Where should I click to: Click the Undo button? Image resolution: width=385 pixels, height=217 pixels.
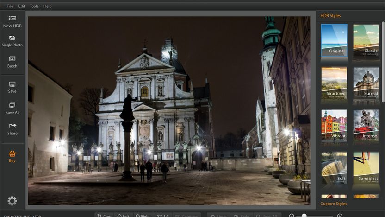point(218,215)
